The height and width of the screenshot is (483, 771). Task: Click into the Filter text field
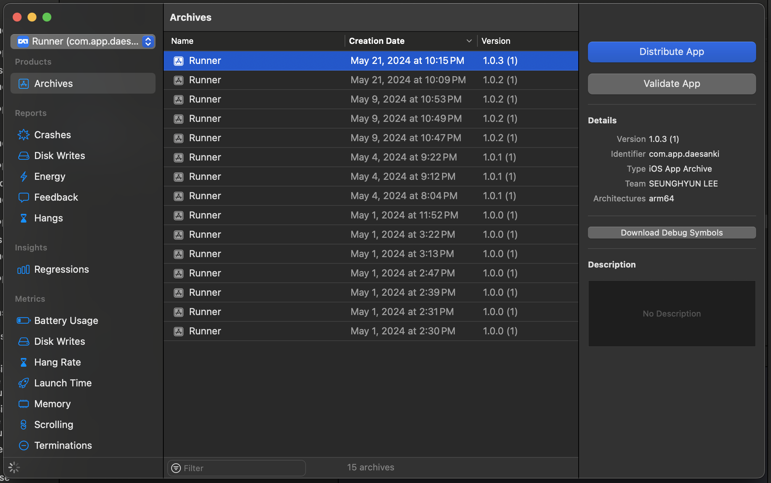pyautogui.click(x=242, y=468)
